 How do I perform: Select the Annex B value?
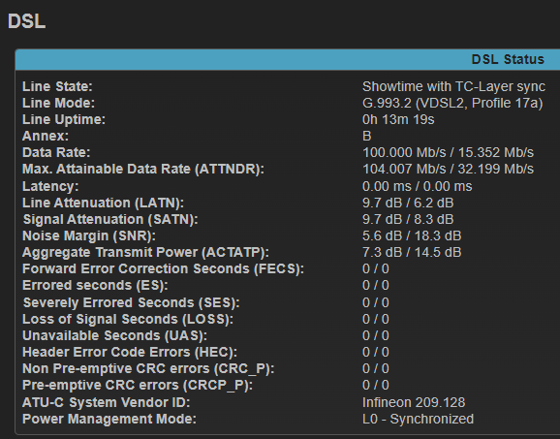tap(367, 136)
